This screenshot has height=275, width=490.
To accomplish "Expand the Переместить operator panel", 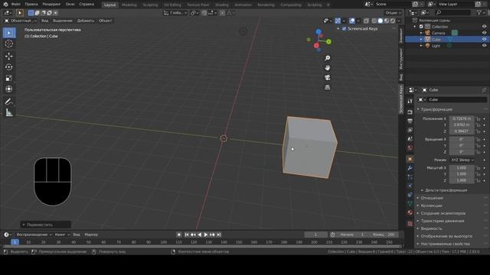I will tap(46, 225).
